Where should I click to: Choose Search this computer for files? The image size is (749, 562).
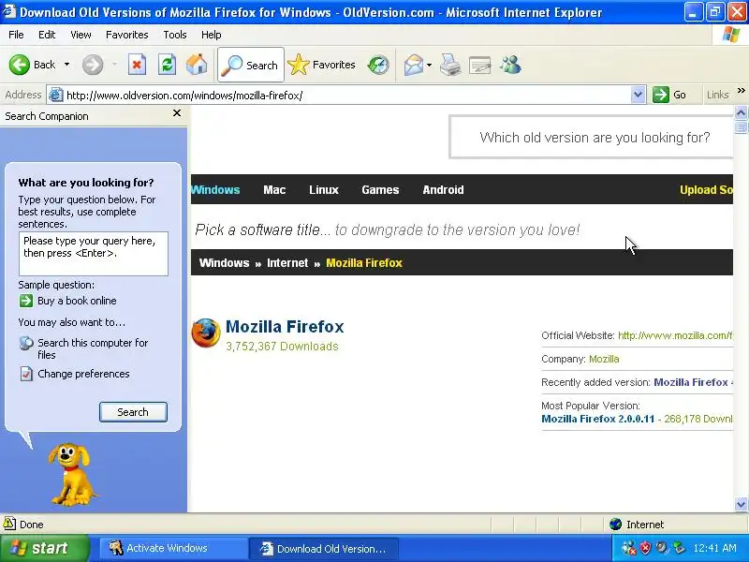click(93, 348)
